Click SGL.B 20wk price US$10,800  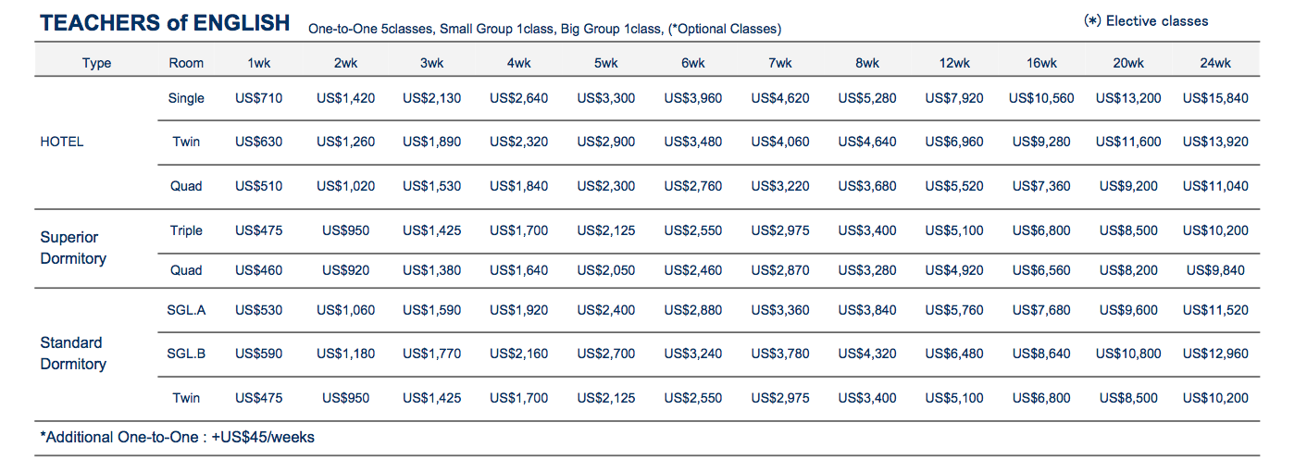coord(1128,354)
